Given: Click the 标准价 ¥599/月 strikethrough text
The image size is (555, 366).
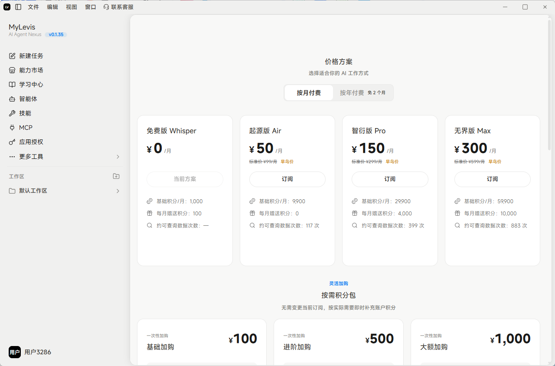Looking at the screenshot, I should pos(469,162).
